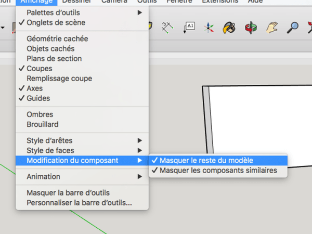Select the Paint Bucket tool
Image resolution: width=312 pixels, height=234 pixels.
point(229,27)
